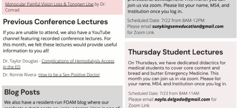Viewport: 237px width, 108px height.
Task: Click 'Zoom Link' text below nayla.delgado email
Action: coord(139,105)
